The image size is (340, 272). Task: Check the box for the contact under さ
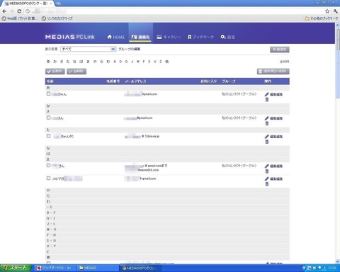[48, 118]
